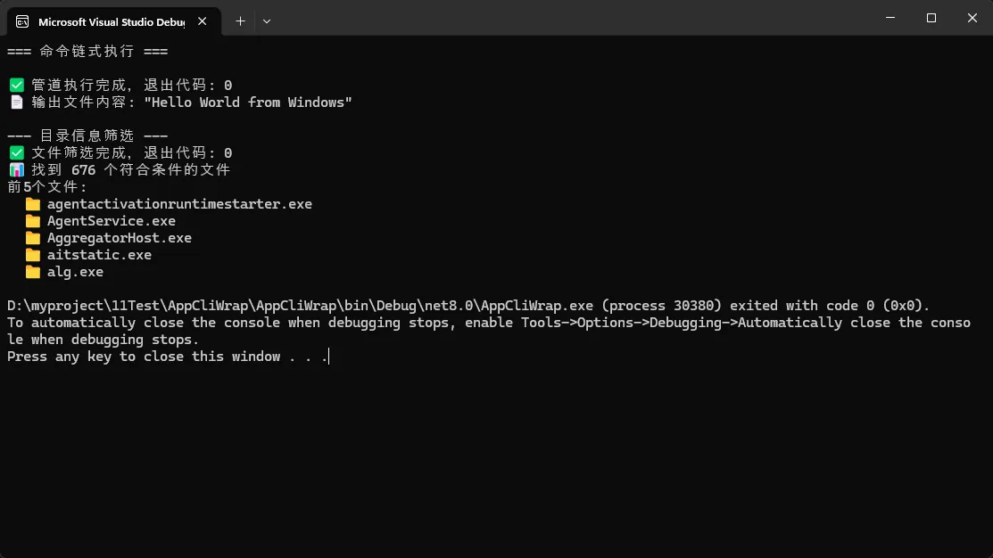This screenshot has height=558, width=993.
Task: Click the terminal icon in the tab
Action: (x=22, y=21)
